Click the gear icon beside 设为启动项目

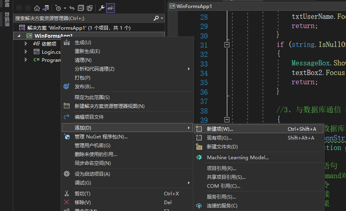[x=67, y=174]
